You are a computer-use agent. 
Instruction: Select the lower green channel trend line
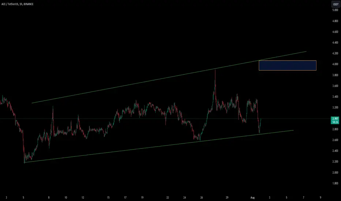(x=159, y=146)
